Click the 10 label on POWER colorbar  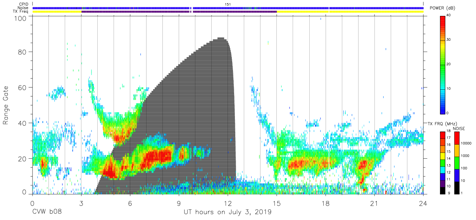[x=448, y=89]
